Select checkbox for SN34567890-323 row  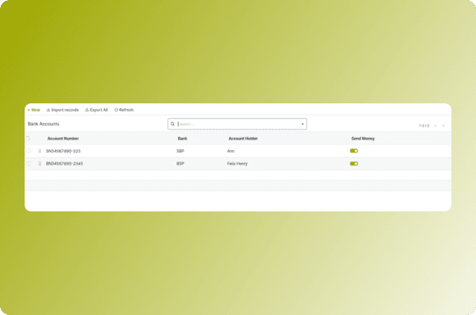(29, 151)
